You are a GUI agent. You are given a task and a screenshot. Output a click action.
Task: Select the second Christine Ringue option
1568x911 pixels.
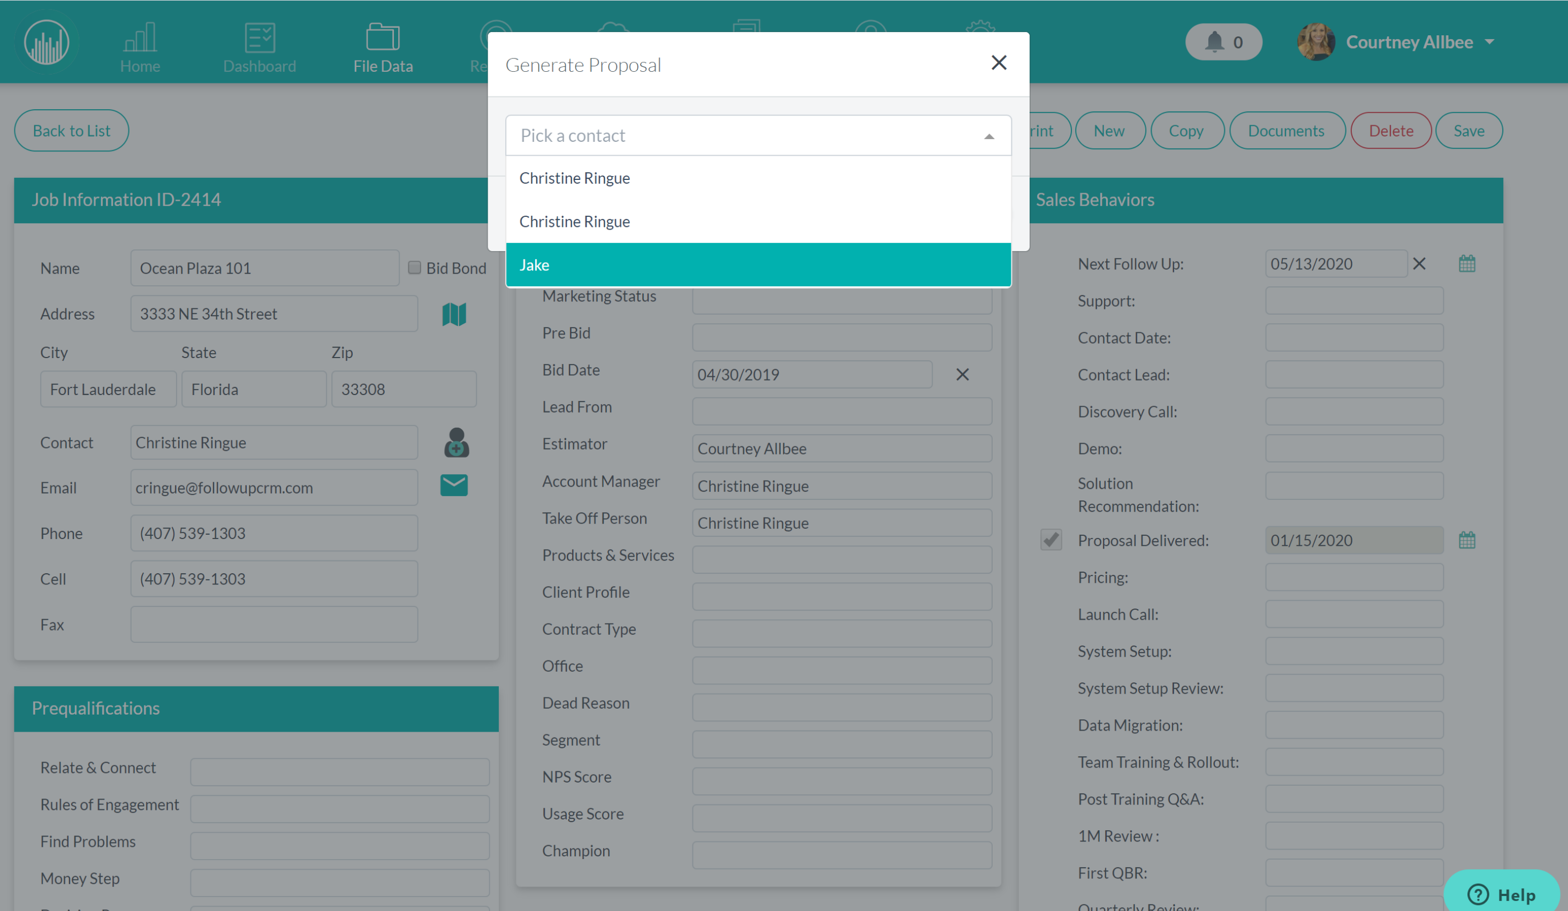(758, 222)
